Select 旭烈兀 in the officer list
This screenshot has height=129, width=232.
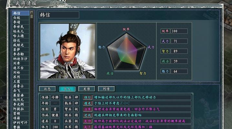(21, 100)
